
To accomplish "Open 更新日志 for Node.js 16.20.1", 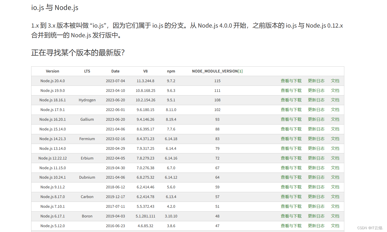I will coord(316,119).
